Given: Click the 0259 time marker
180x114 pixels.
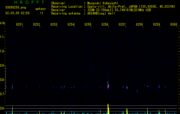Looking at the screenshot, I should (x=157, y=24).
